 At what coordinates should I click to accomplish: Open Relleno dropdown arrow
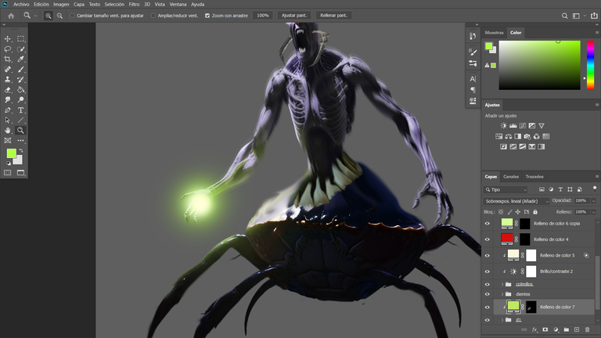(x=594, y=212)
